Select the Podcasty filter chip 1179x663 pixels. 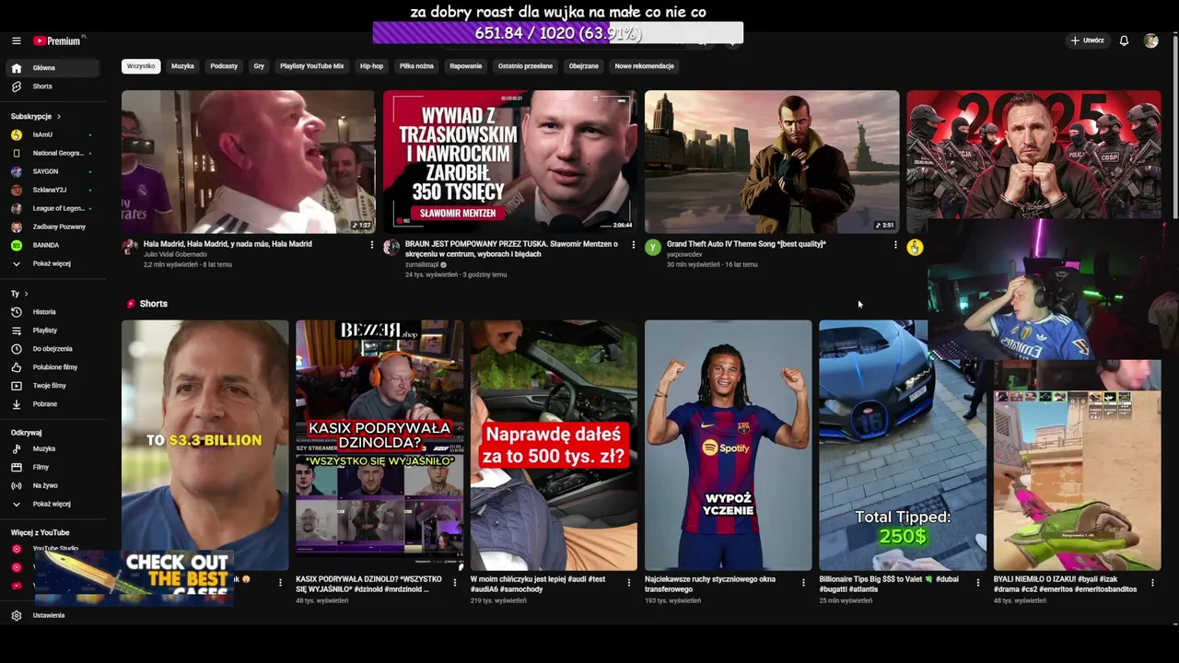(224, 66)
